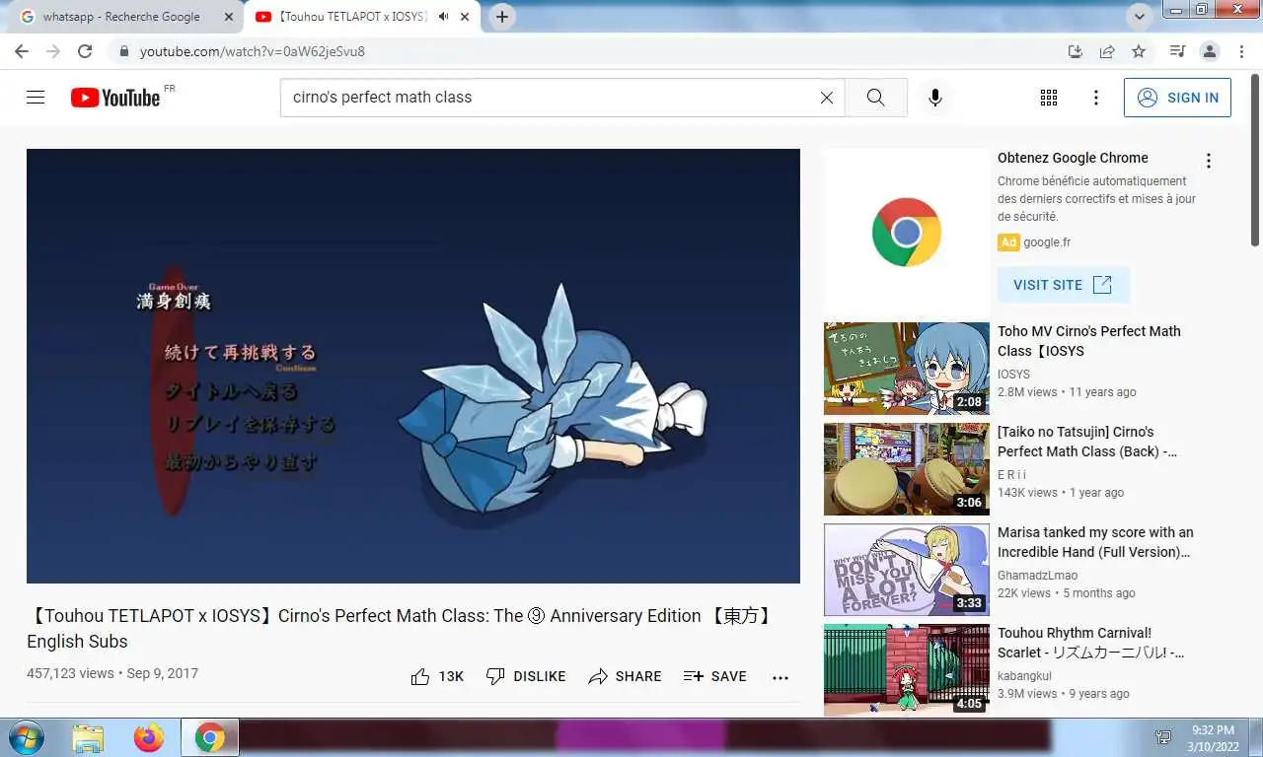Screen dimensions: 1263x757
Task: Click the page vertical scrollbar
Action: click(x=1255, y=163)
